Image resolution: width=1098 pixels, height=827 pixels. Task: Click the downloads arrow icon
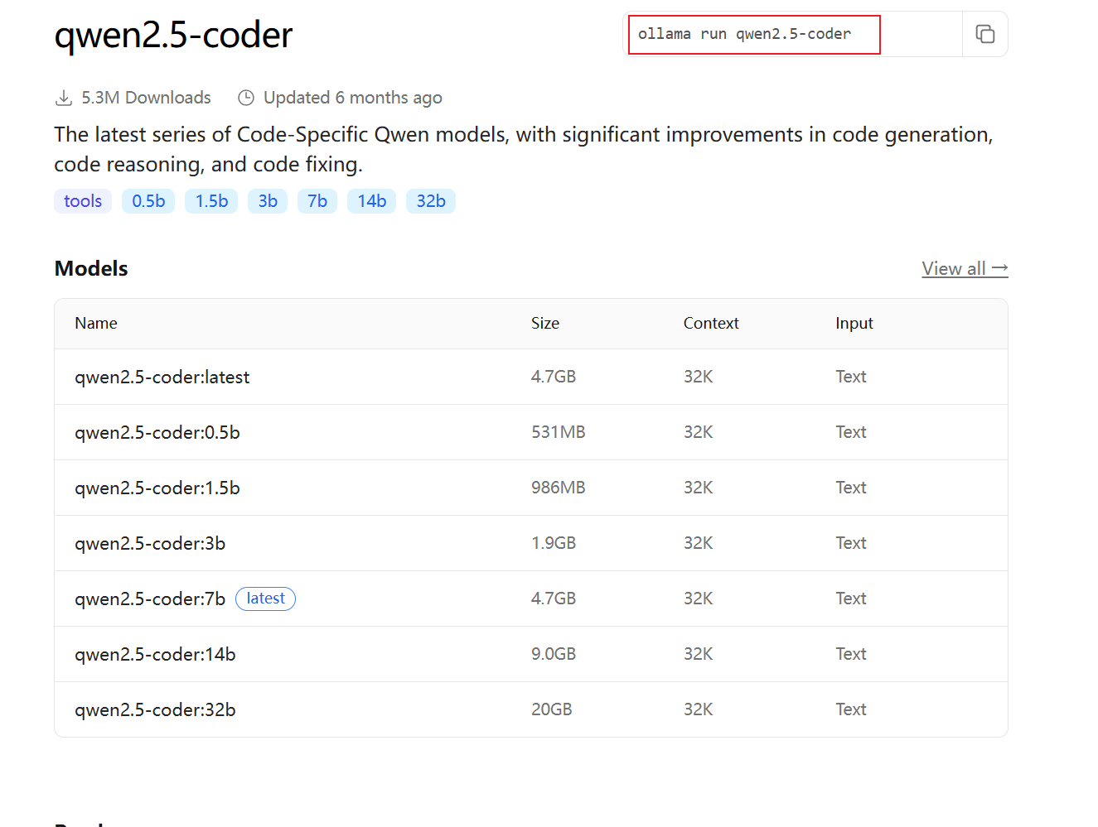coord(64,98)
